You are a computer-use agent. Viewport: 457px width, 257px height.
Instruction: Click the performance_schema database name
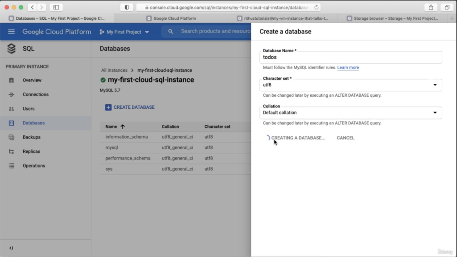click(x=128, y=158)
